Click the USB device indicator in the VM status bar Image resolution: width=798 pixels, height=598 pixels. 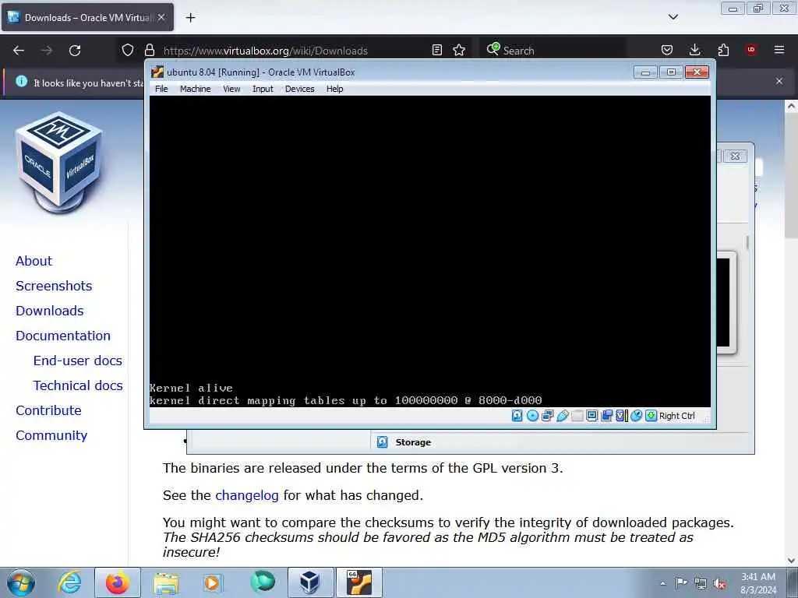tap(563, 416)
